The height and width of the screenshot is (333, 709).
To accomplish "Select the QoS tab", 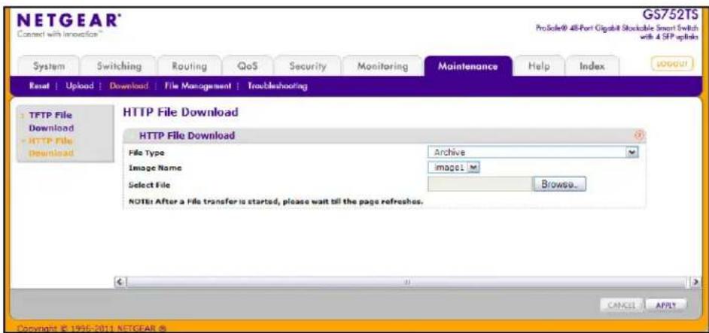I will (248, 66).
